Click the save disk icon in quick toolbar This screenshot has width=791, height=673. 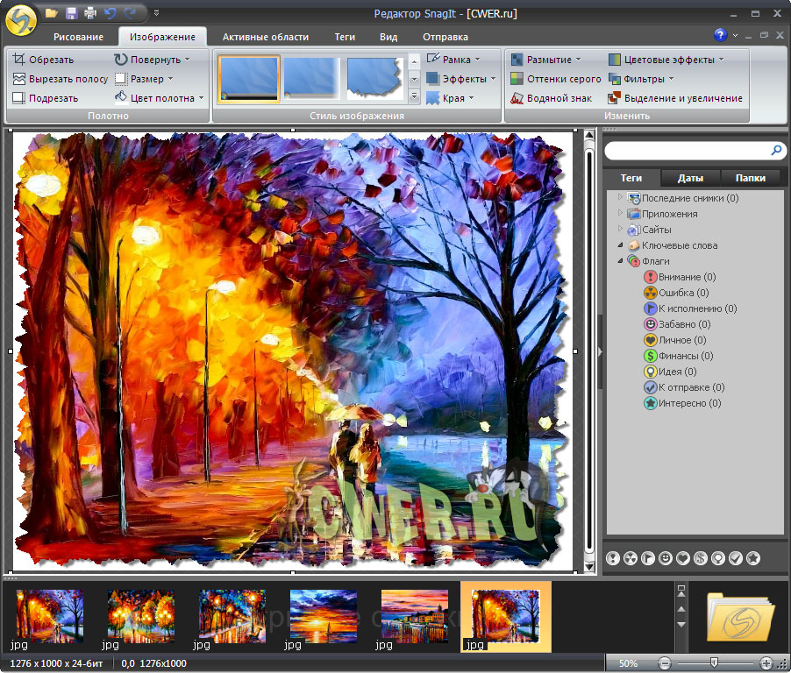[71, 13]
